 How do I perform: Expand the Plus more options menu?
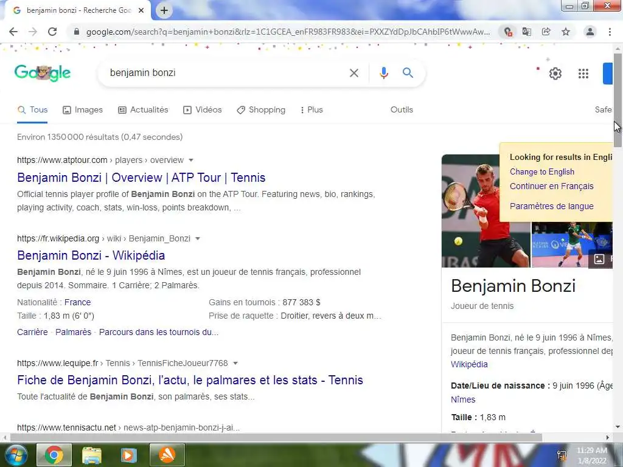pos(311,110)
